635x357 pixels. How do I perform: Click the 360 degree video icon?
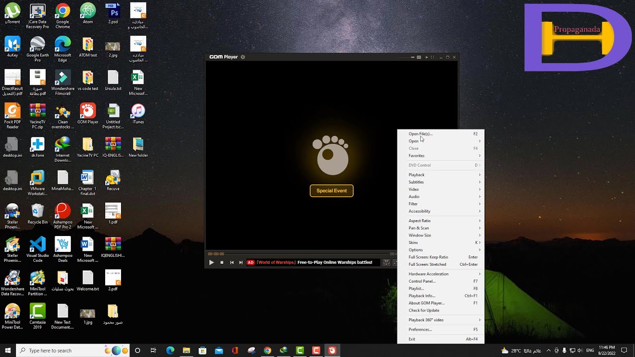coord(386,262)
